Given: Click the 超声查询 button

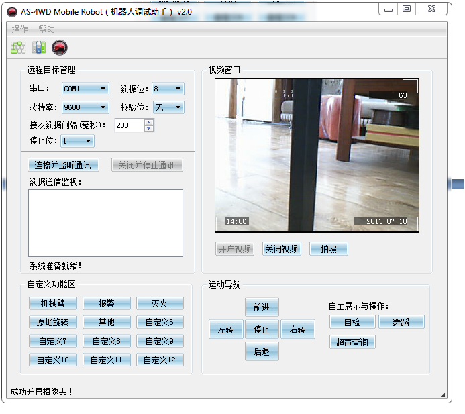Looking at the screenshot, I should (352, 342).
